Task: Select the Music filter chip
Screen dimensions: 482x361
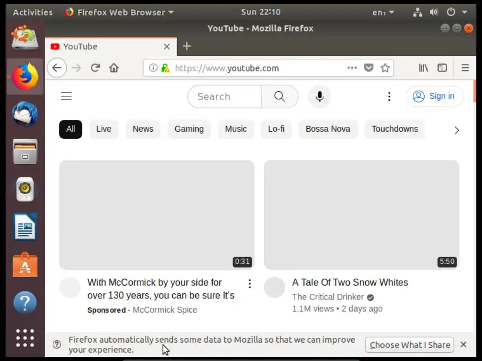Action: pos(236,129)
